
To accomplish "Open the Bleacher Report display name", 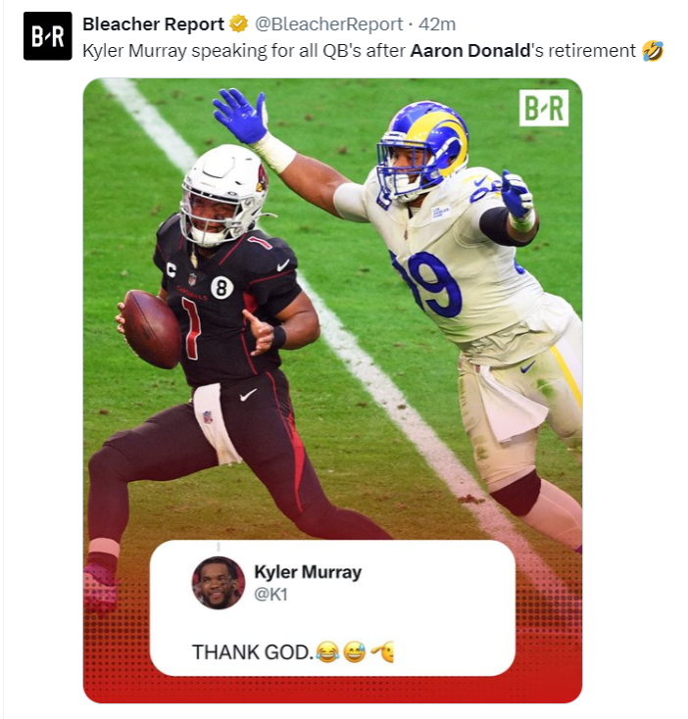I will (153, 24).
